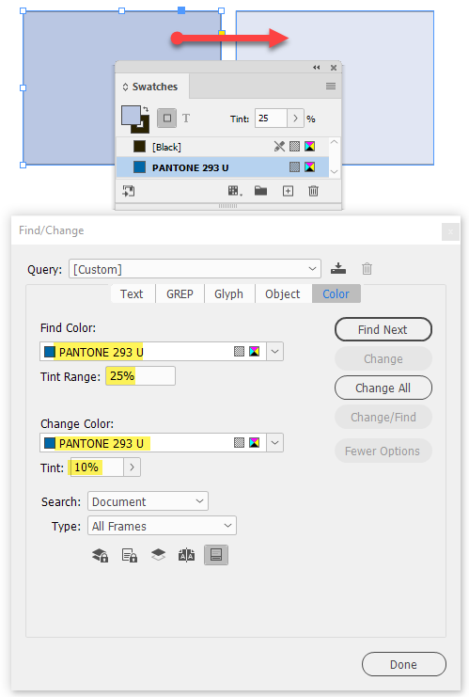Screen dimensions: 469x697
Task: Open the Swatches panel hamburger menu
Action: [x=331, y=87]
